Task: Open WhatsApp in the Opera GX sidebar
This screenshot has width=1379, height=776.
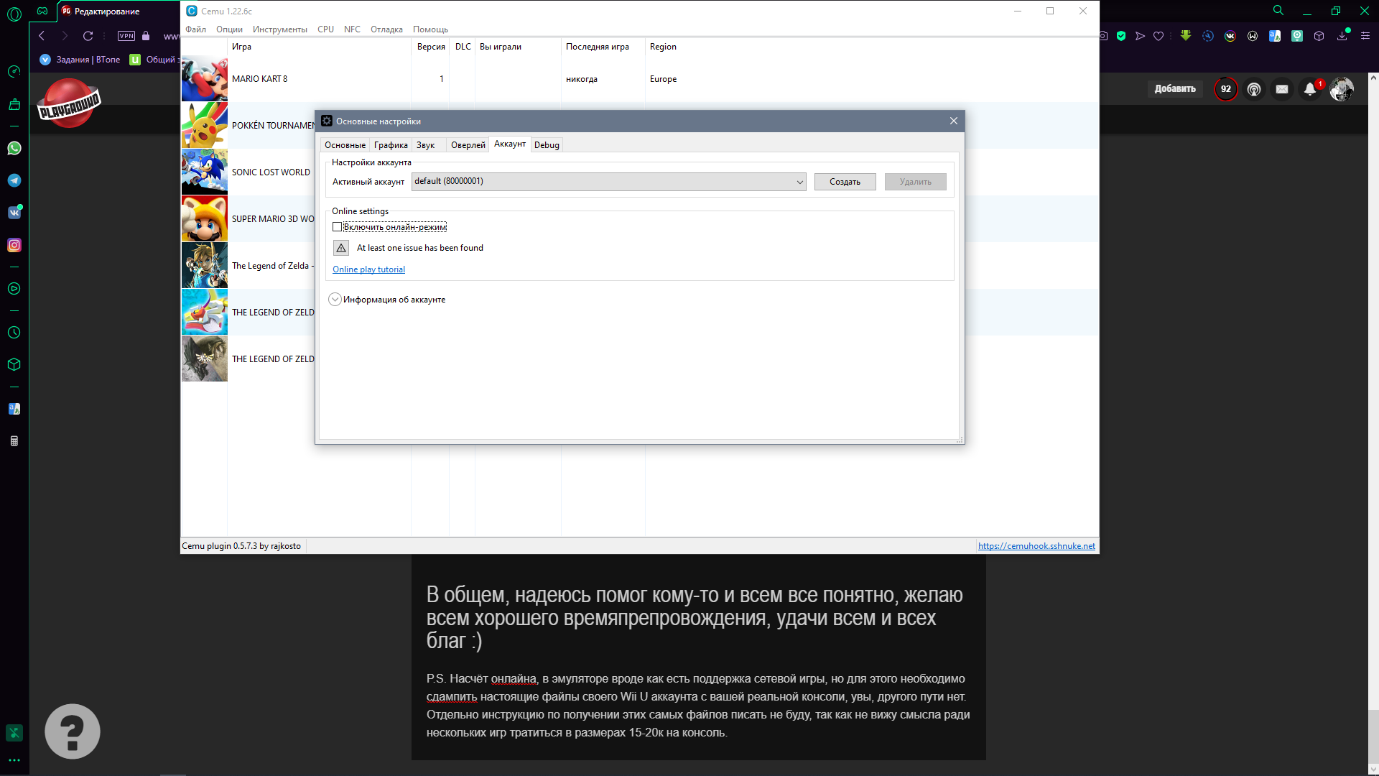Action: 14,148
